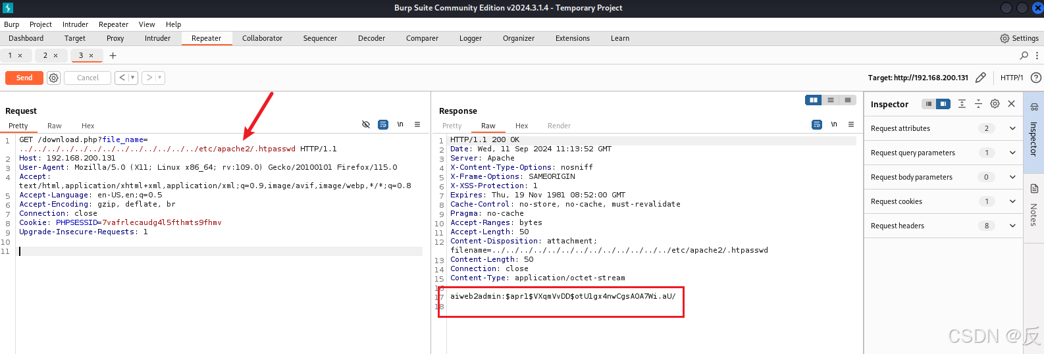Image resolution: width=1044 pixels, height=354 pixels.
Task: Go to previous request in history
Action: (122, 78)
